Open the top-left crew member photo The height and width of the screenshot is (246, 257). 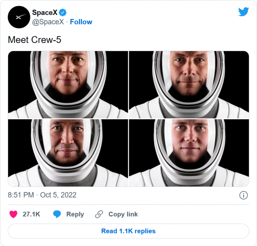tap(68, 84)
